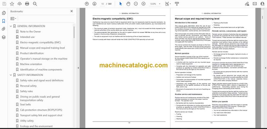This screenshot has height=129, width=267.
Task: Click the total page count 364 label
Action: pyautogui.click(x=110, y=4)
